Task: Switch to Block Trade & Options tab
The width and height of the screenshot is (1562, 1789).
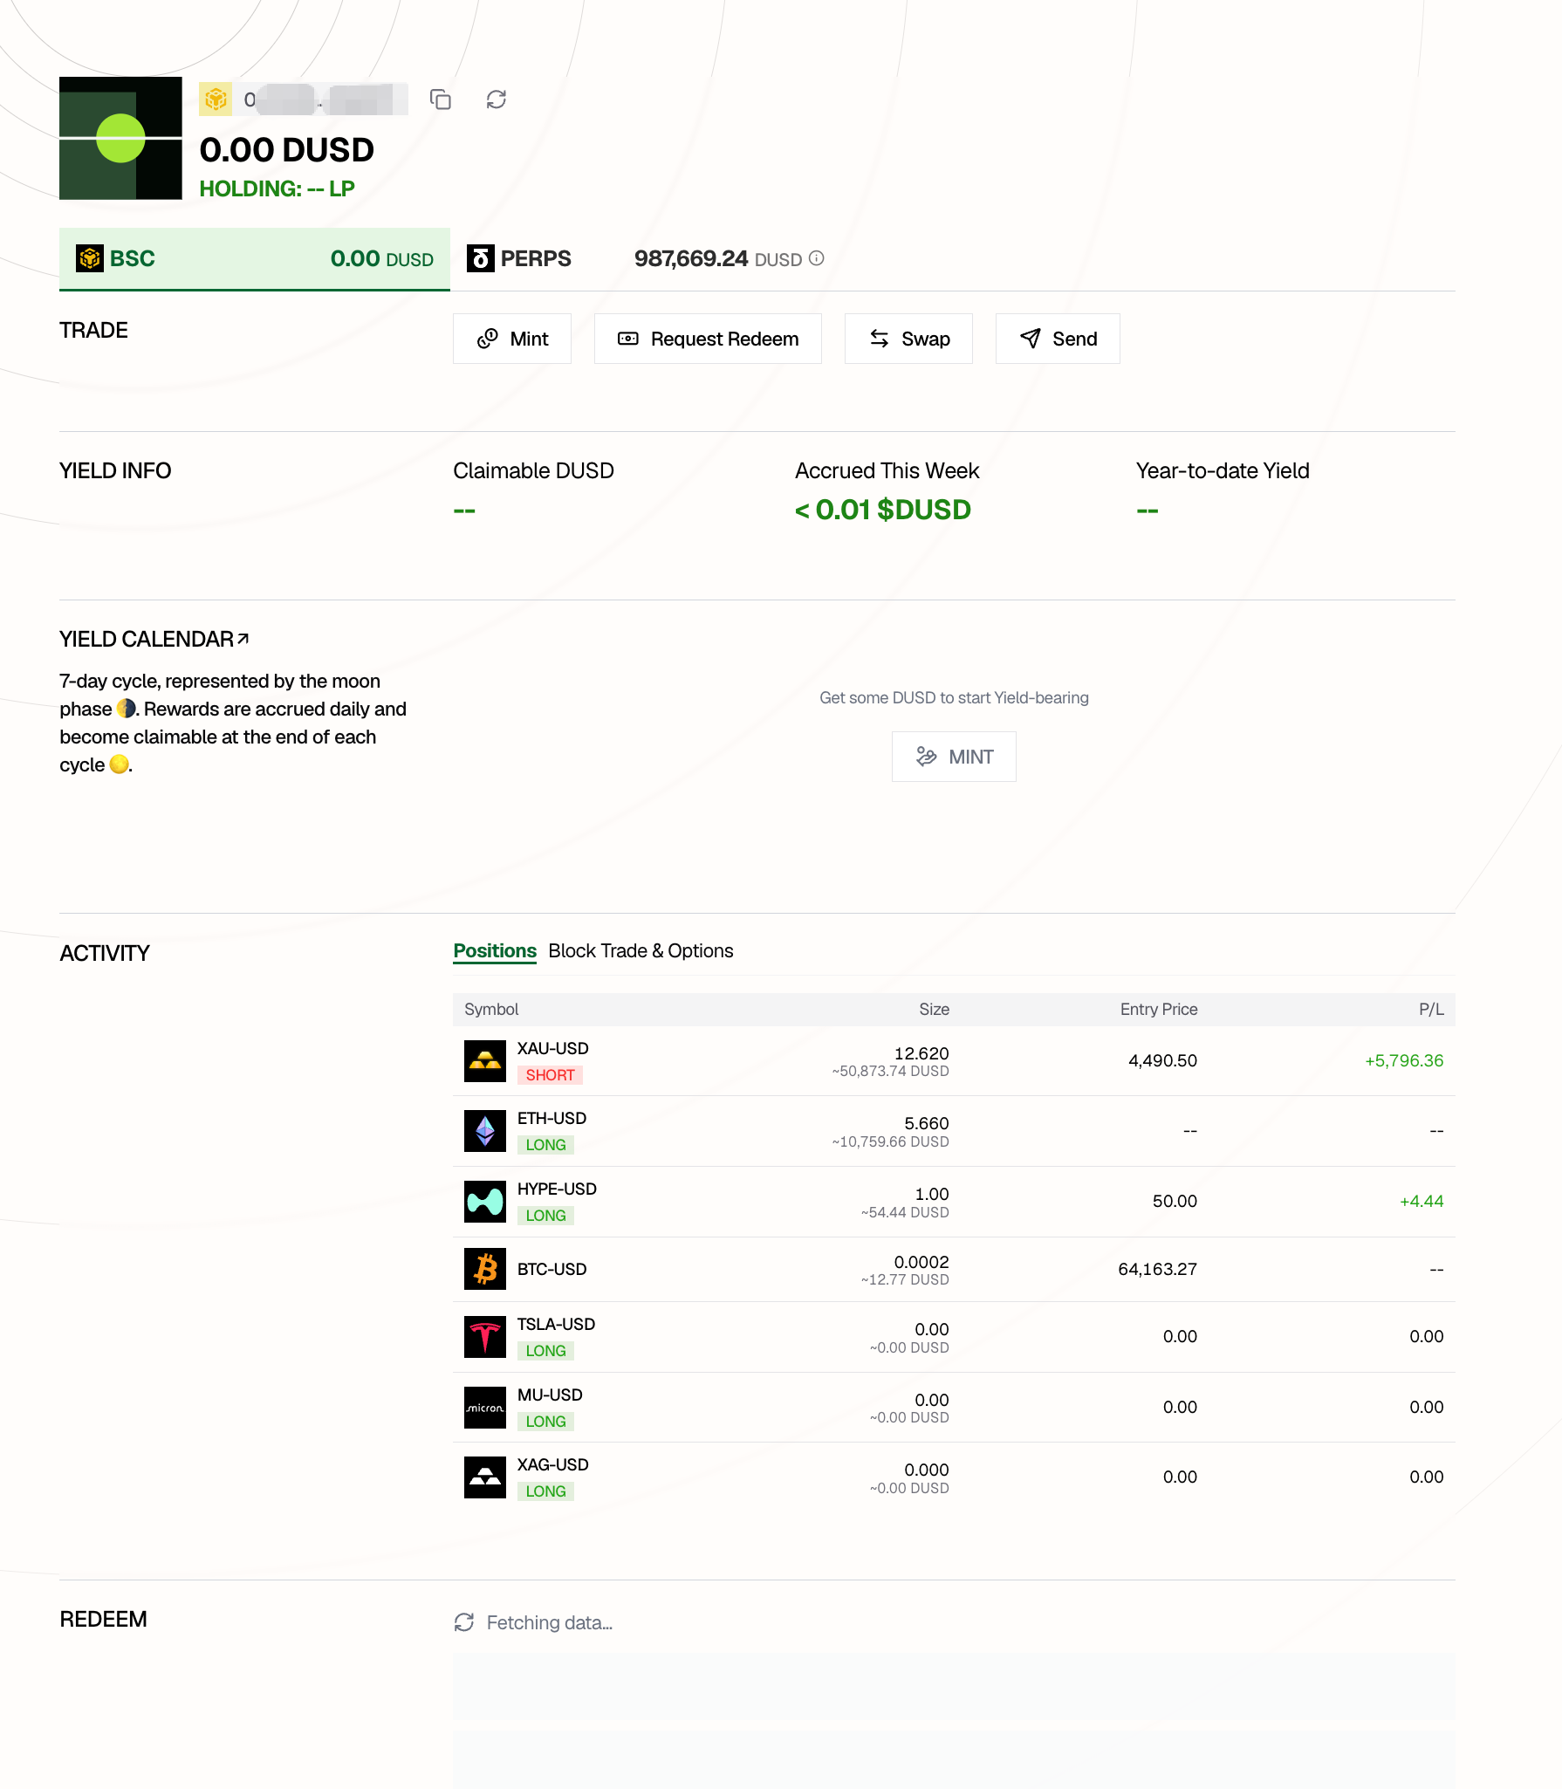Action: (641, 951)
